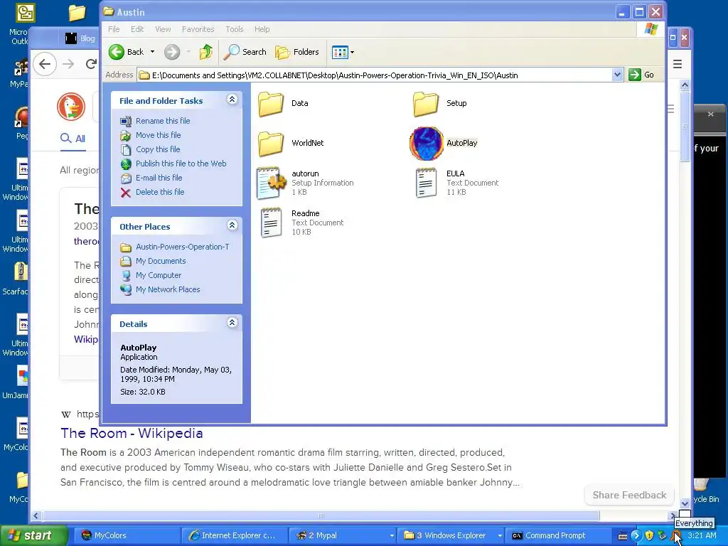Click the Forward arrow in Explorer toolbar

coord(172,52)
